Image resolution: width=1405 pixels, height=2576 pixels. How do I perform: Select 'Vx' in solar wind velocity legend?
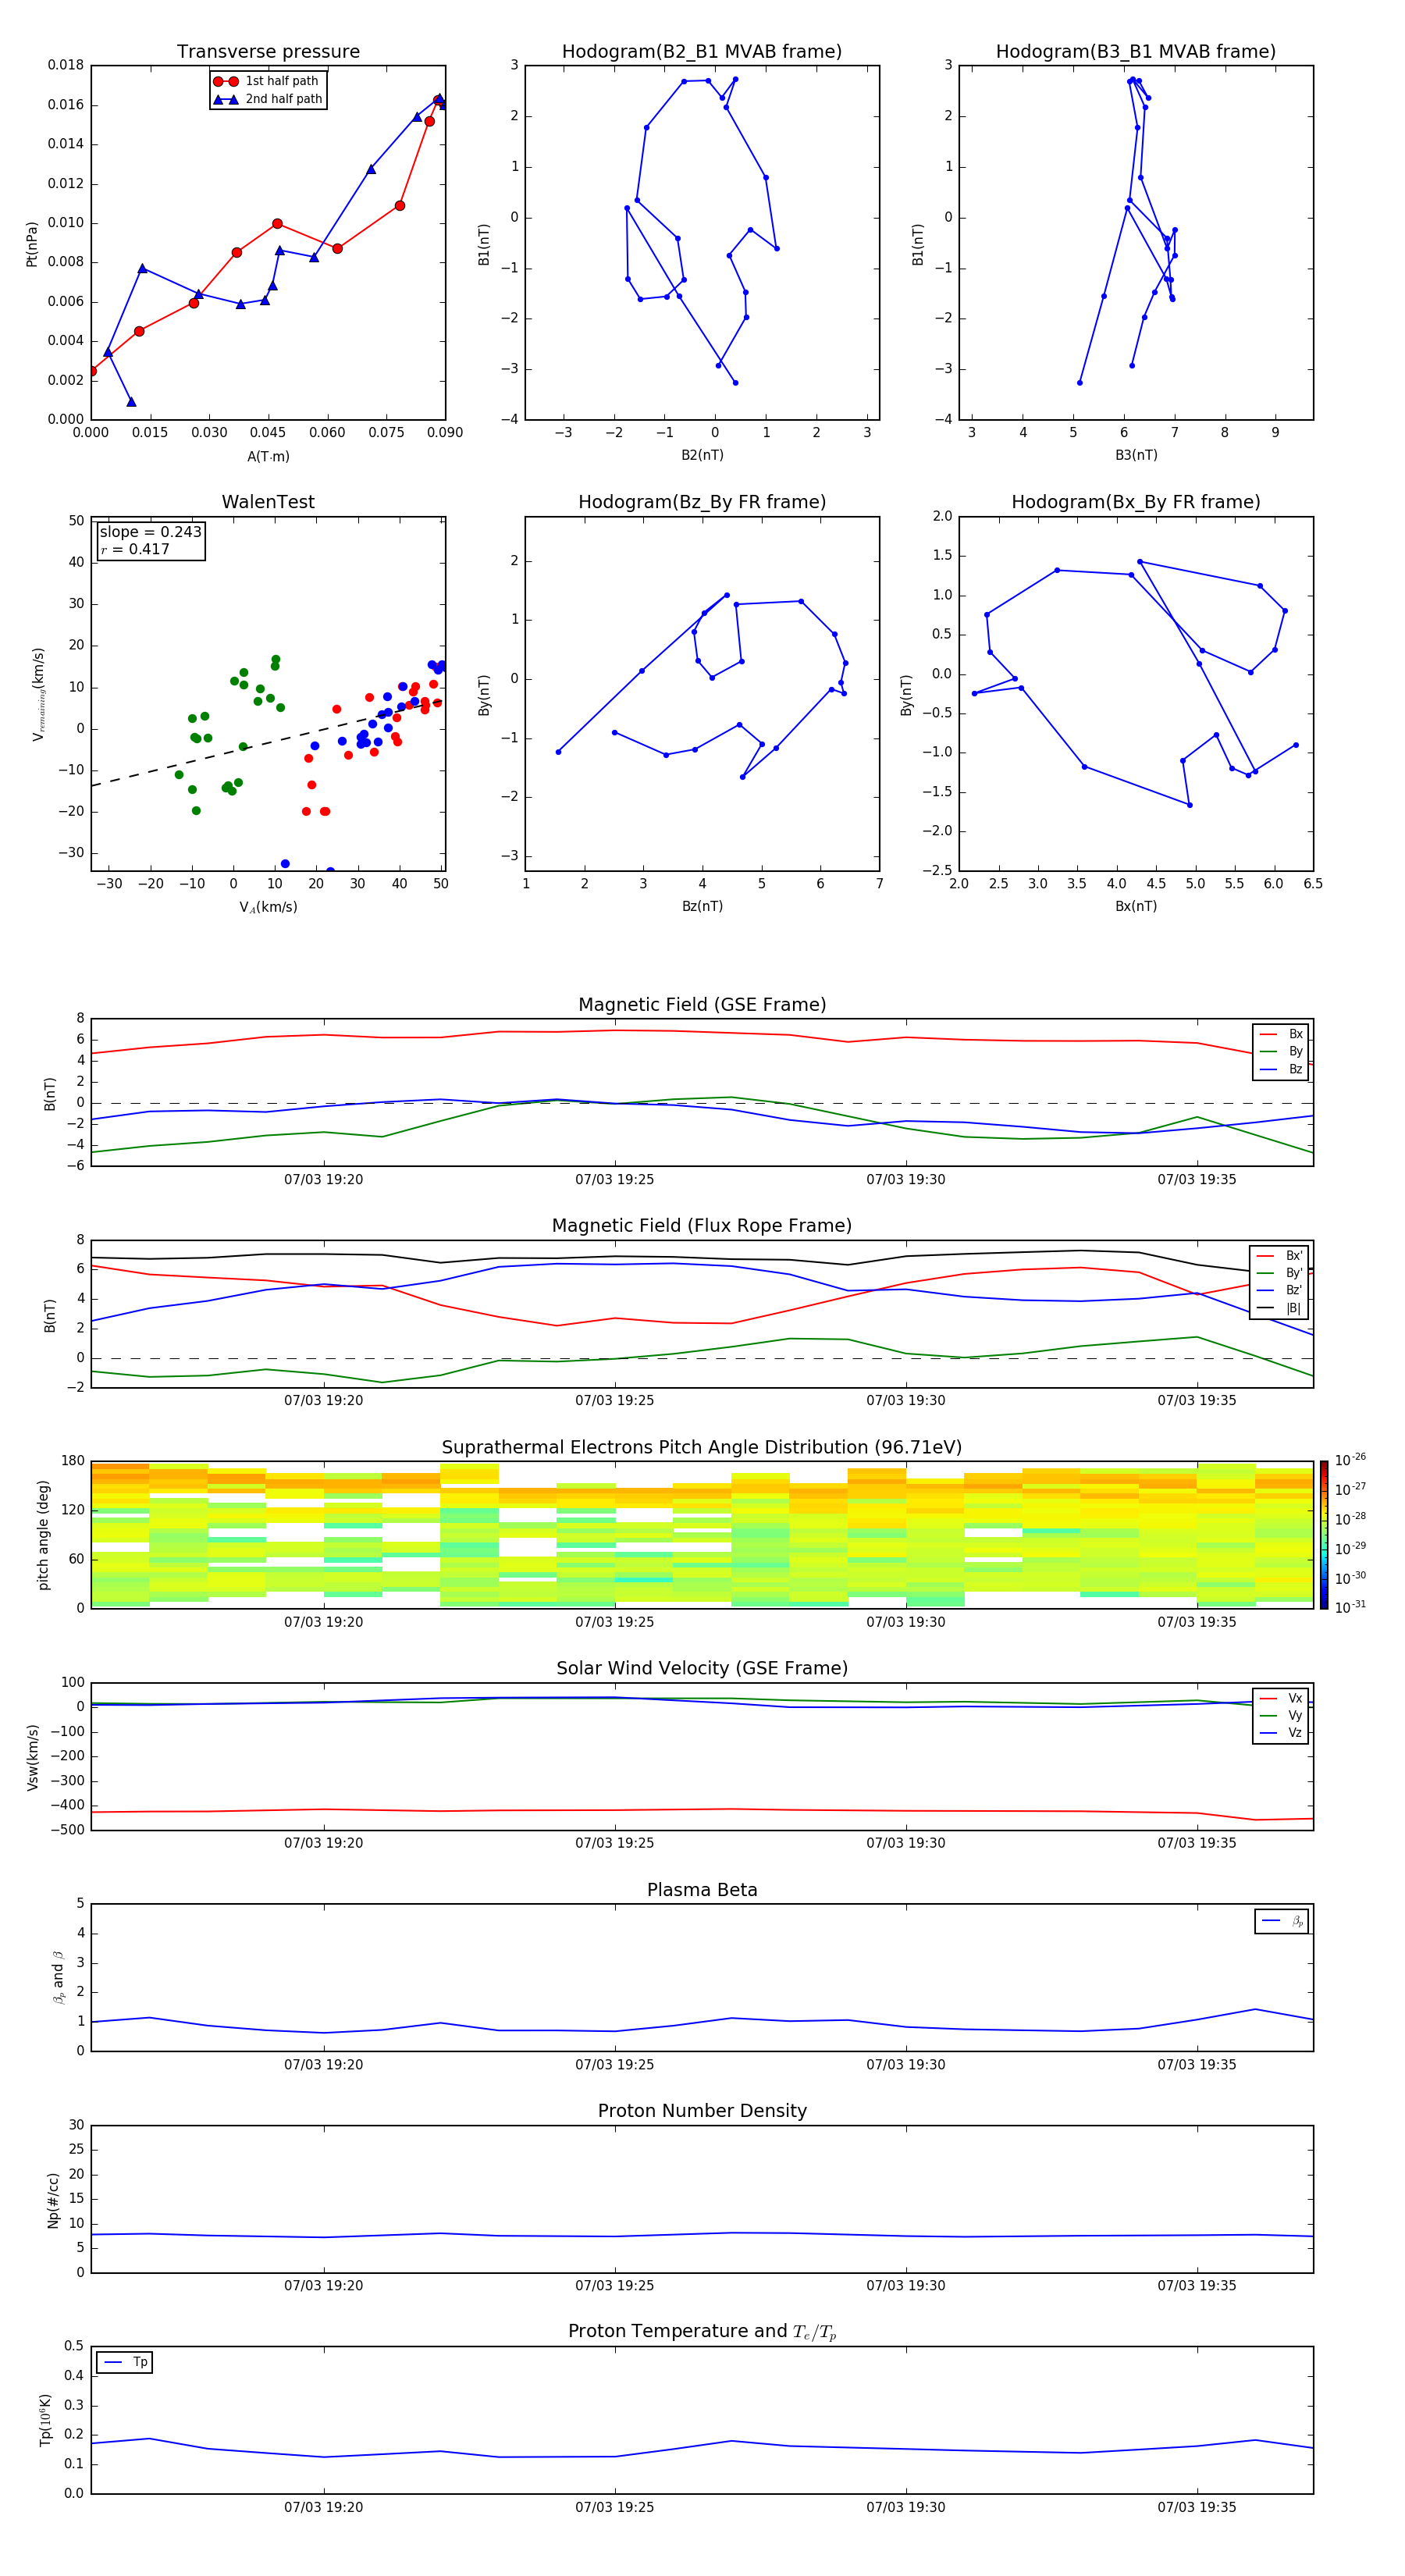click(x=1282, y=1698)
